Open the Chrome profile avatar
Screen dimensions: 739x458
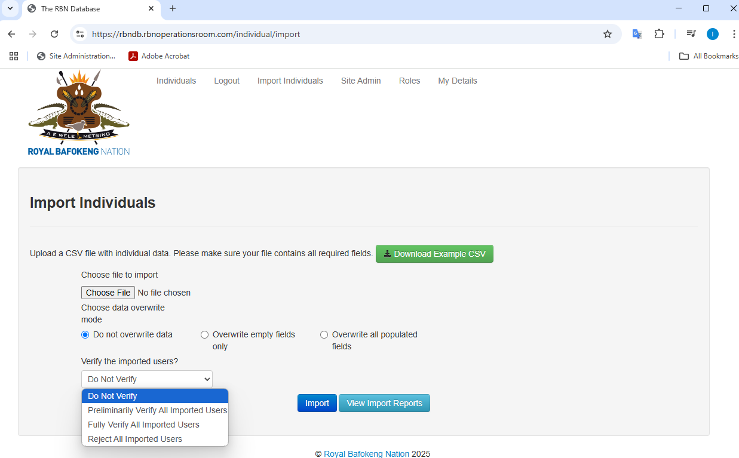(x=712, y=34)
